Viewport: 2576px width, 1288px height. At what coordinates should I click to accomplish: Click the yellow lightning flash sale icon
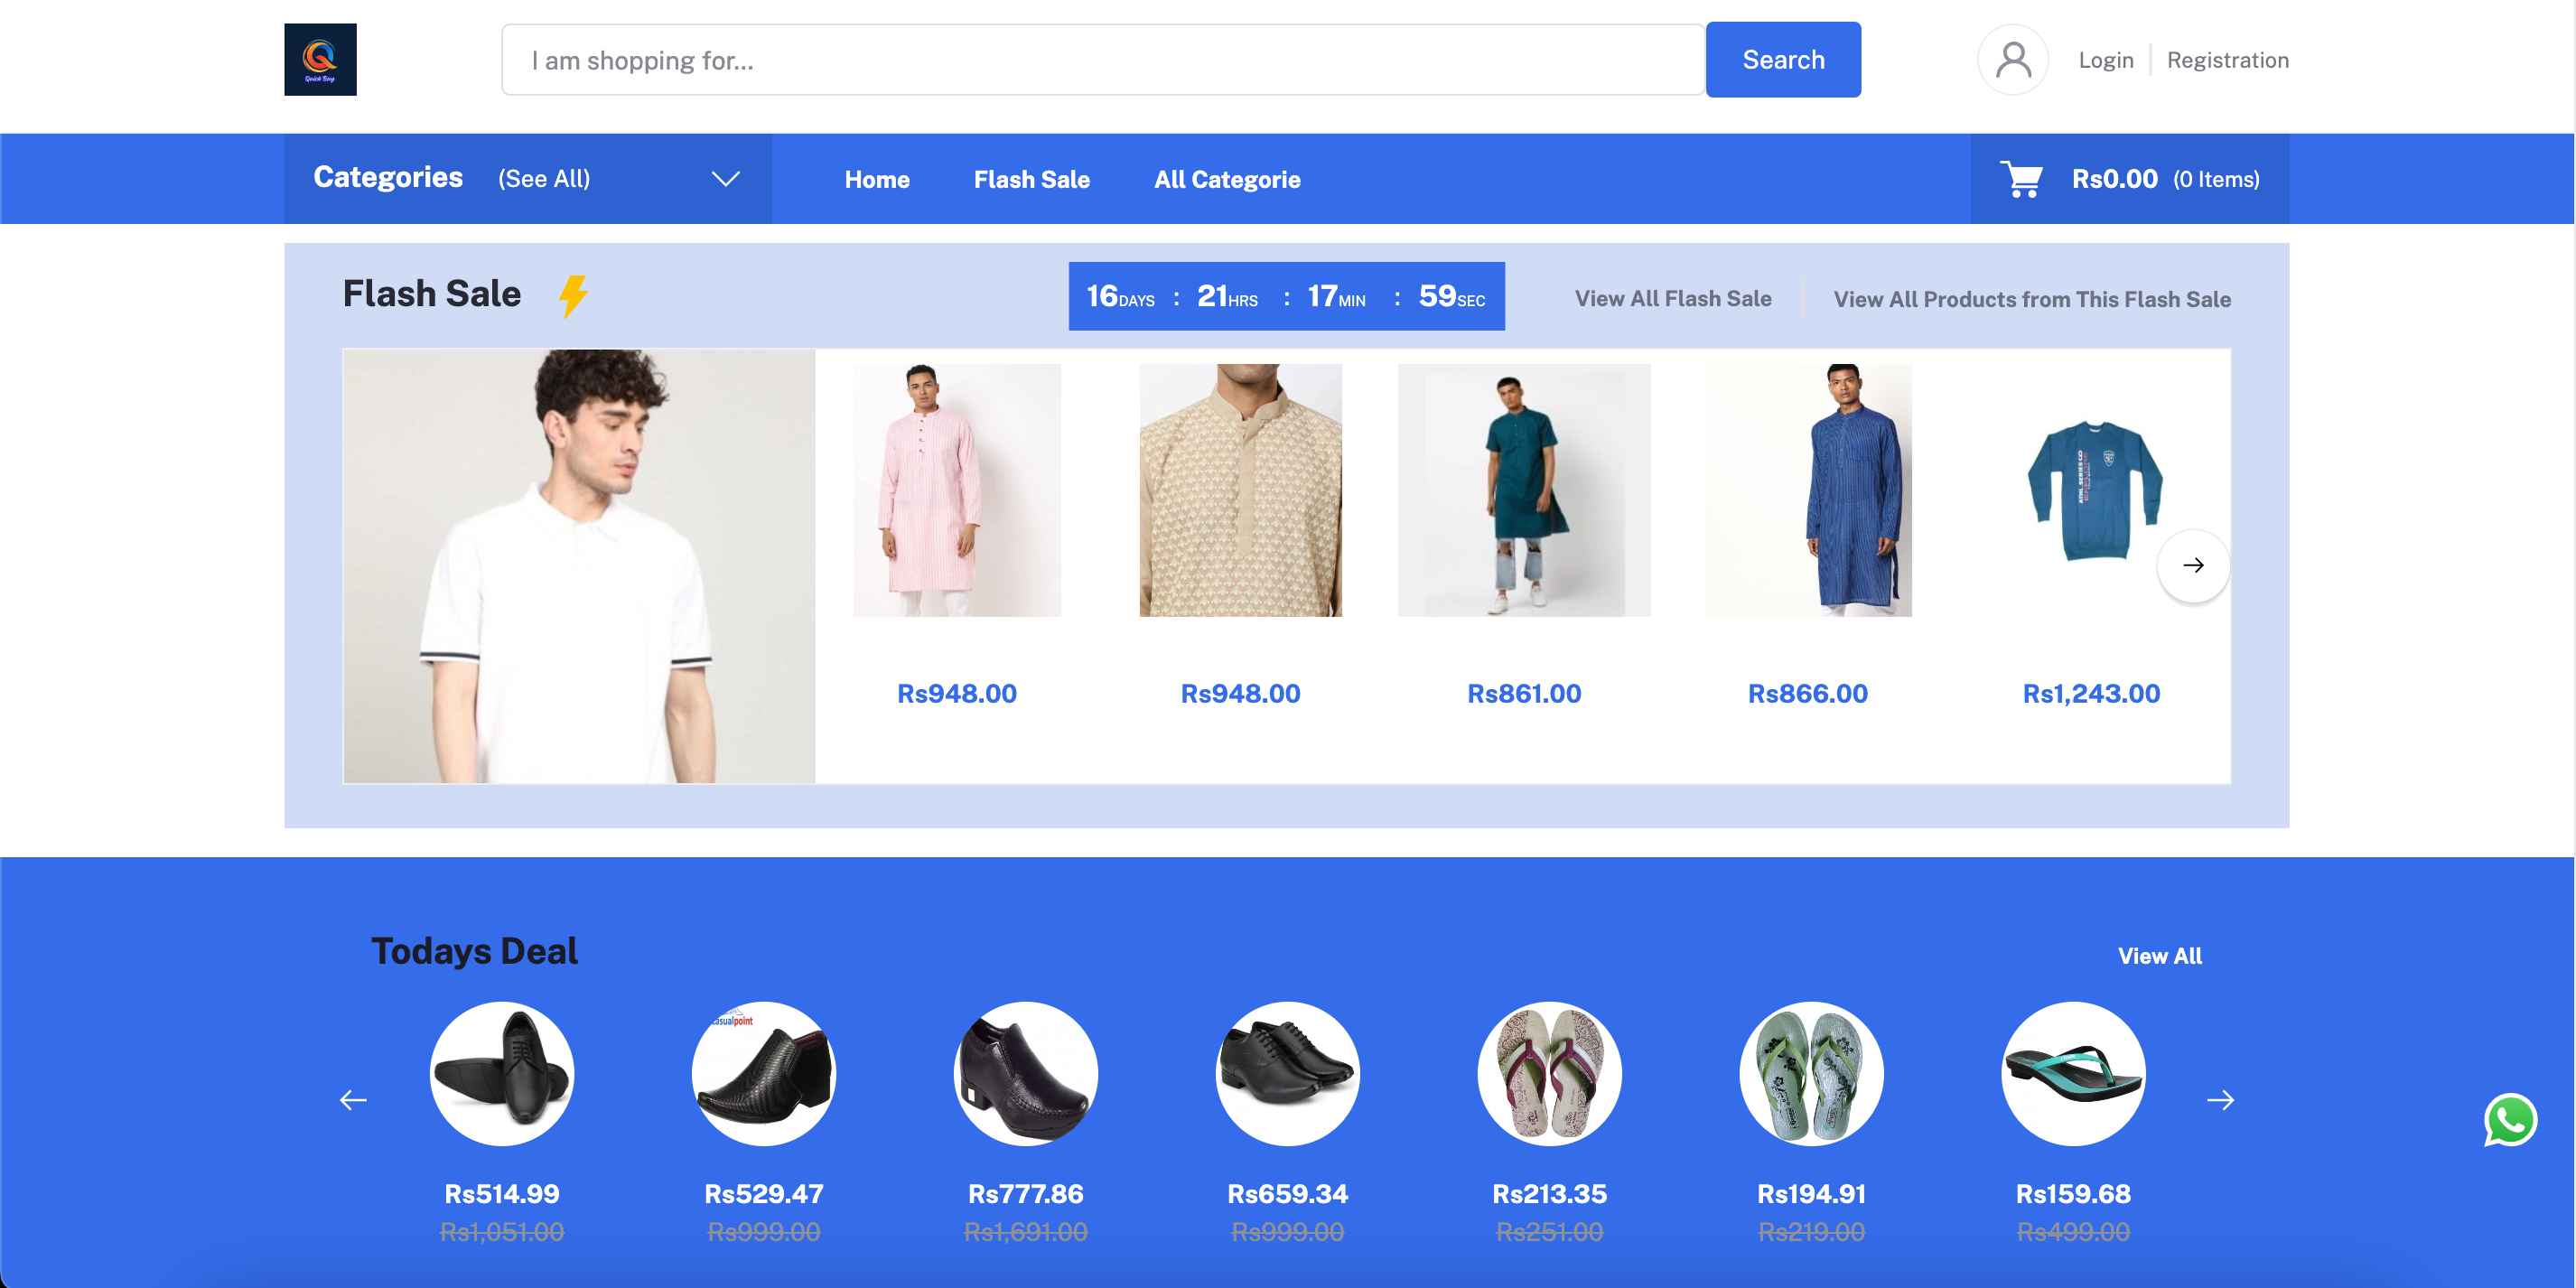pyautogui.click(x=572, y=296)
